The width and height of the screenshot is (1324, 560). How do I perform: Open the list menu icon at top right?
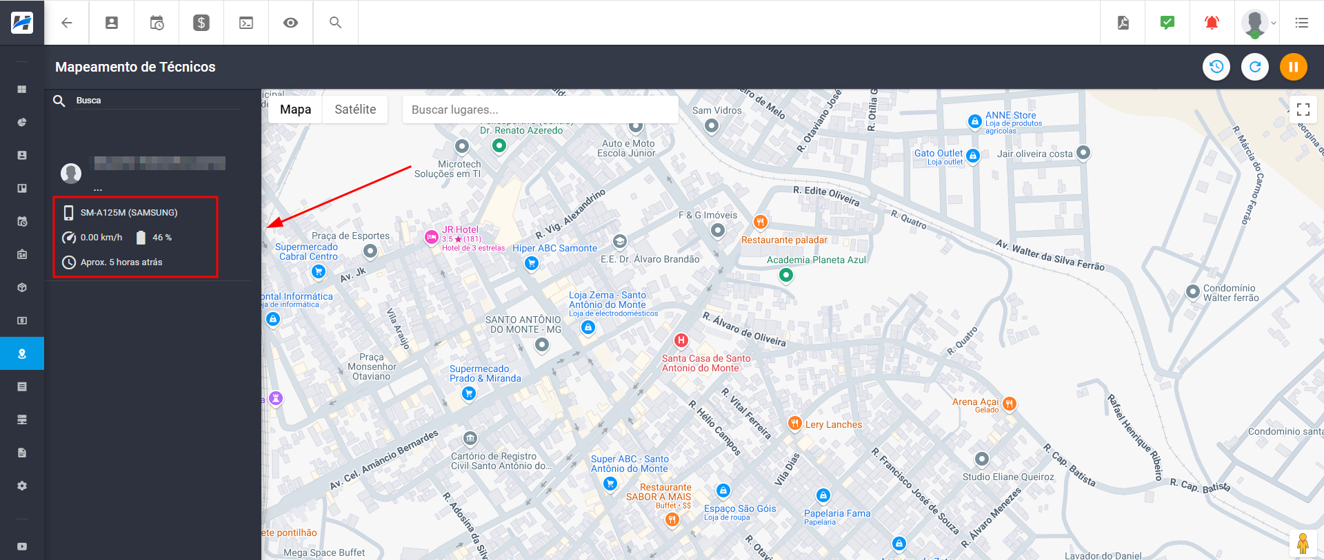[1302, 23]
